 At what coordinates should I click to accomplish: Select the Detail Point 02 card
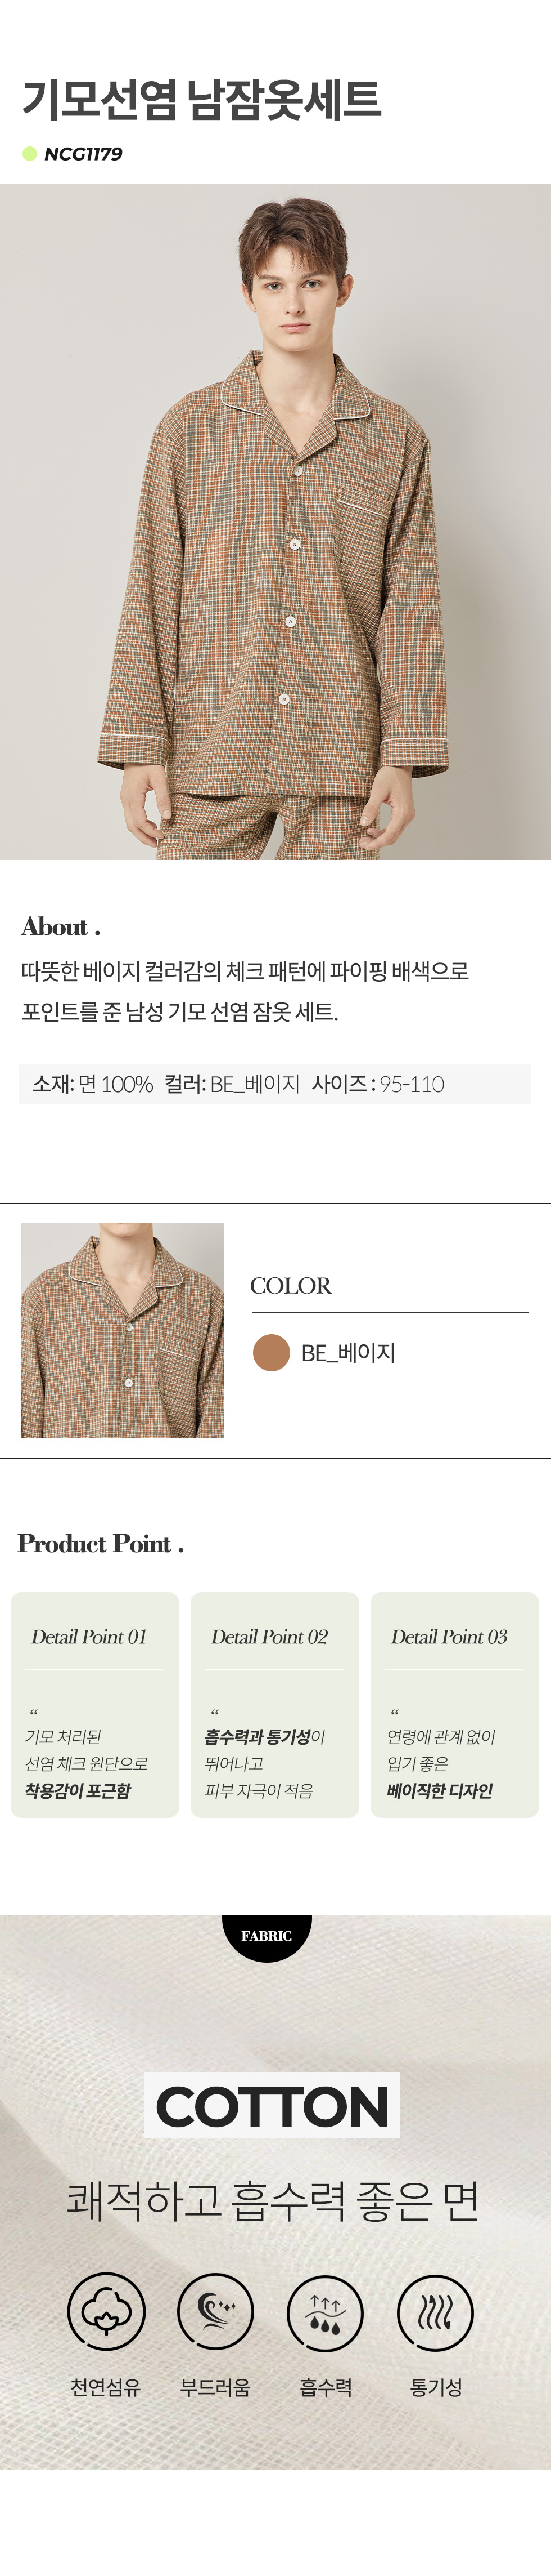tap(274, 1704)
